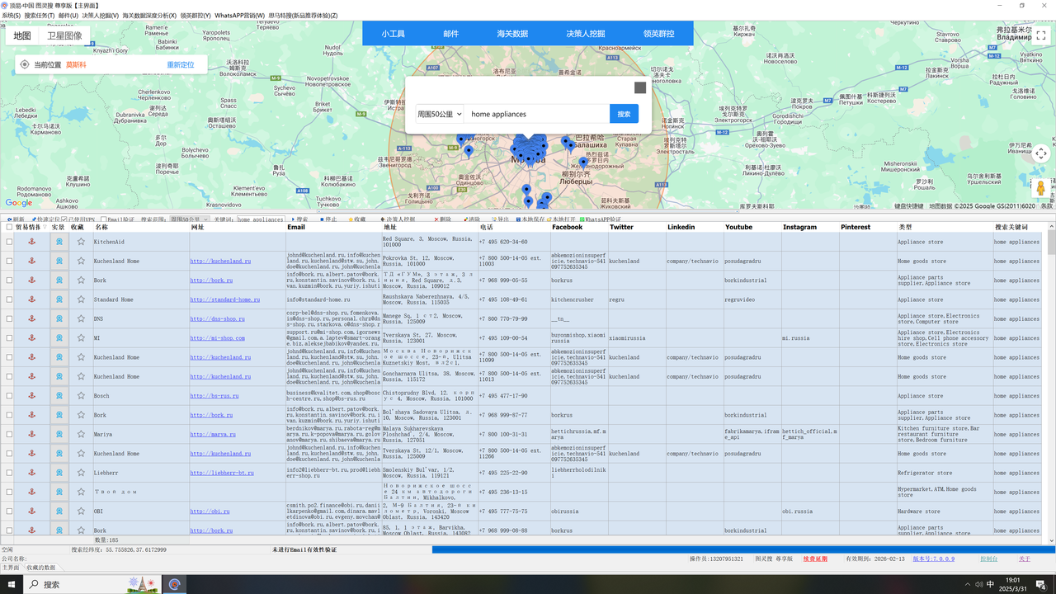Open the 决策人挖掘(V) menu

[x=100, y=16]
